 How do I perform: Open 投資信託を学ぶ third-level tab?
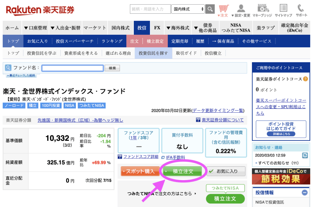pyautogui.click(x=41, y=53)
